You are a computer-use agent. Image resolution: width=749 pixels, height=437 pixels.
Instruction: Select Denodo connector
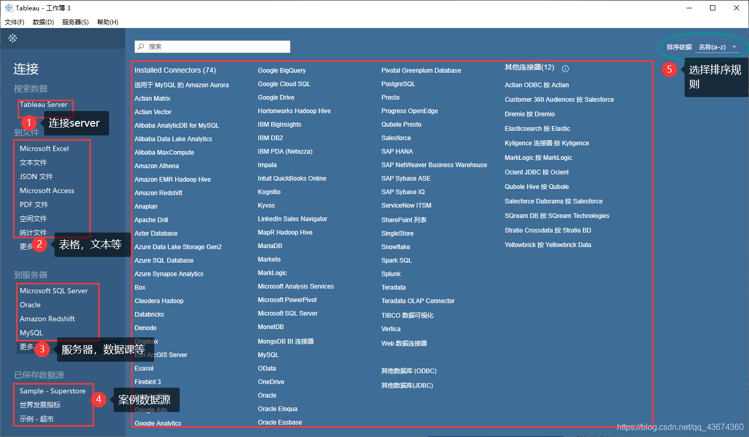145,328
